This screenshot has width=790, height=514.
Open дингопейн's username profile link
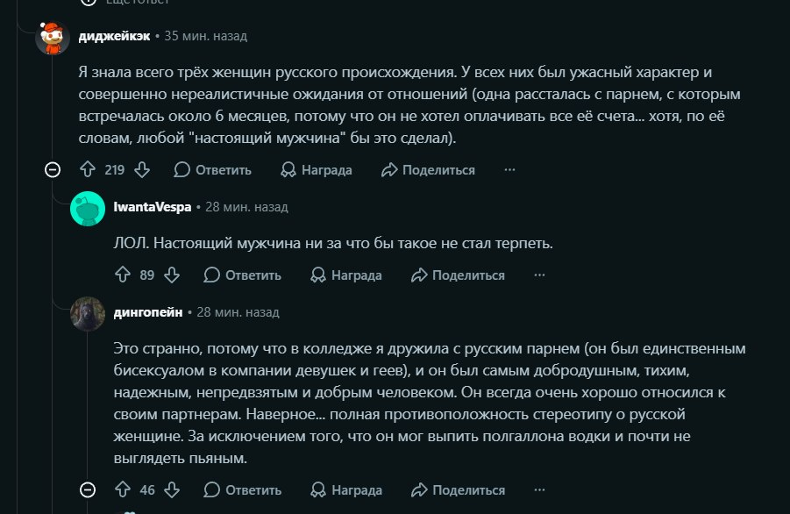[x=148, y=312]
